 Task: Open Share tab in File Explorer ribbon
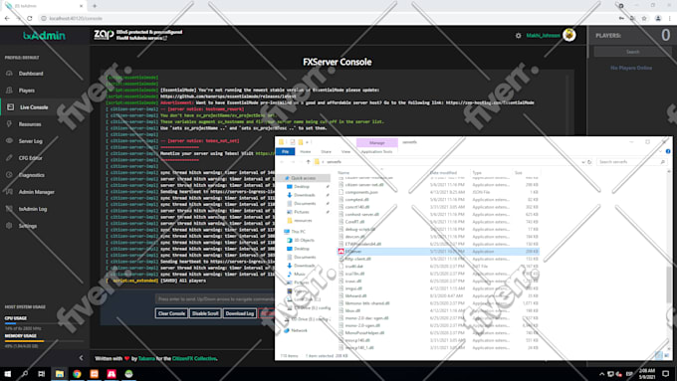(326, 152)
